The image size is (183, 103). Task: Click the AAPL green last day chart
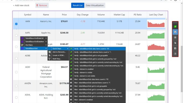point(156,35)
